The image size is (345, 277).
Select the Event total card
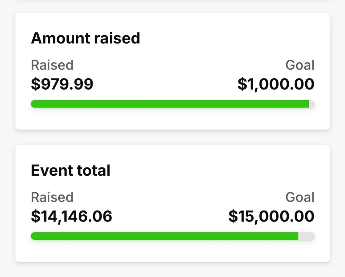(x=172, y=203)
